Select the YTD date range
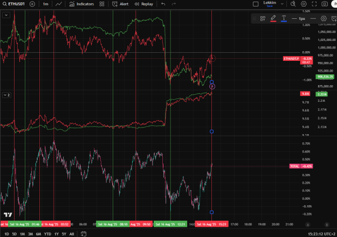Screen dimensions: 337x237 [47, 234]
